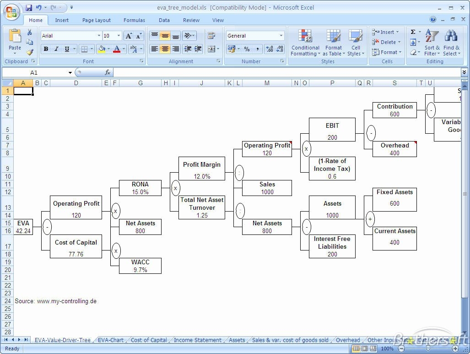Click the Insert Function fx icon

(x=108, y=72)
